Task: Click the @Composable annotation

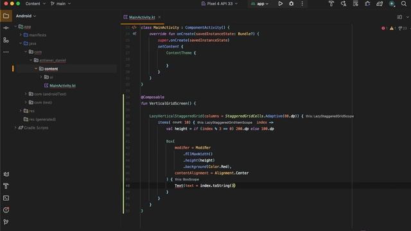Action: pos(153,97)
